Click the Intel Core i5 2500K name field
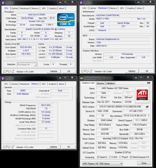 point(37,15)
